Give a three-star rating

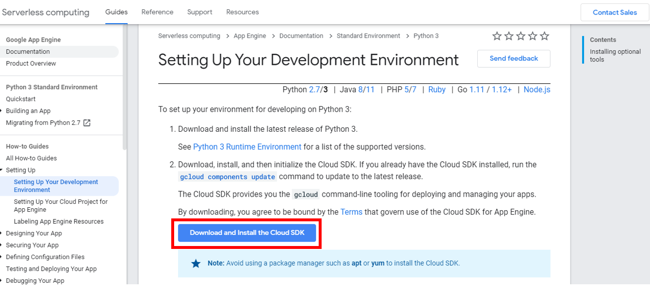click(x=520, y=36)
